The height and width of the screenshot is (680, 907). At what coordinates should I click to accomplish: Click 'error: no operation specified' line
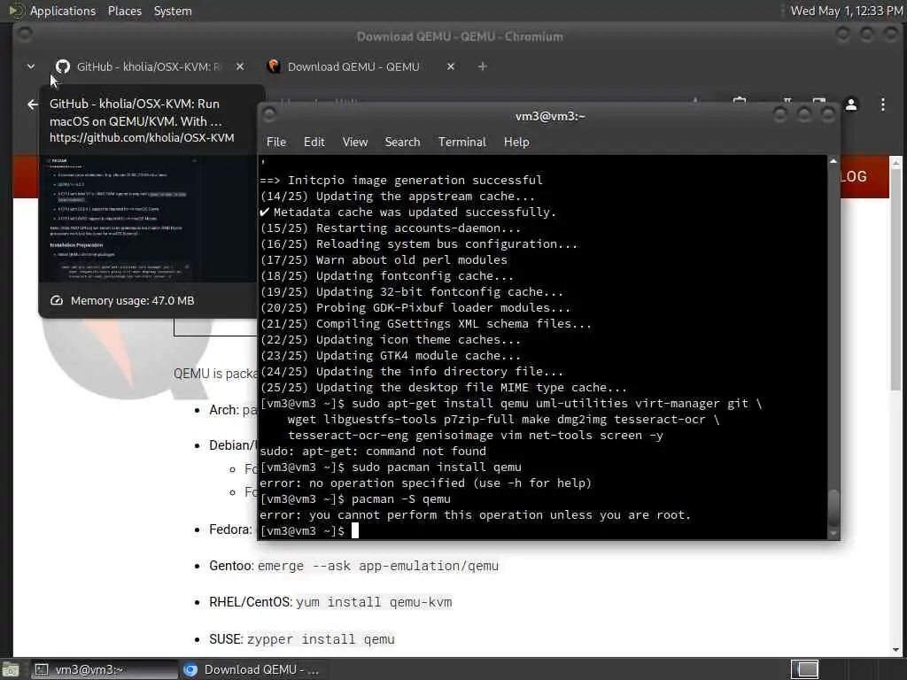click(425, 483)
